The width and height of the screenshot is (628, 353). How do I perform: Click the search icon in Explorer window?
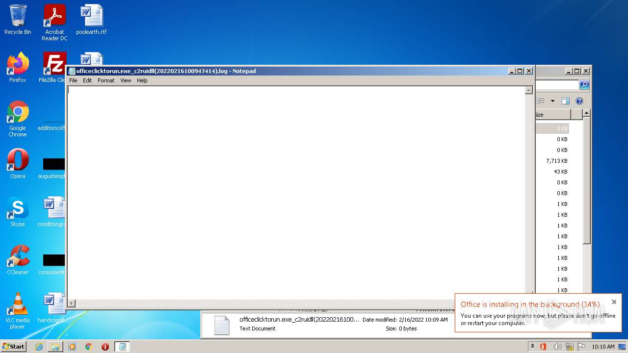(x=584, y=85)
